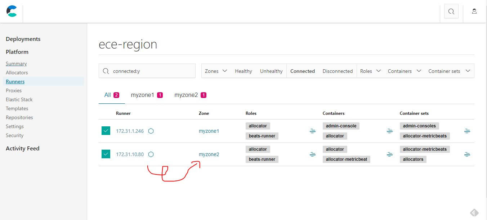Click the myzone2 zone link in the runner table

(x=209, y=154)
